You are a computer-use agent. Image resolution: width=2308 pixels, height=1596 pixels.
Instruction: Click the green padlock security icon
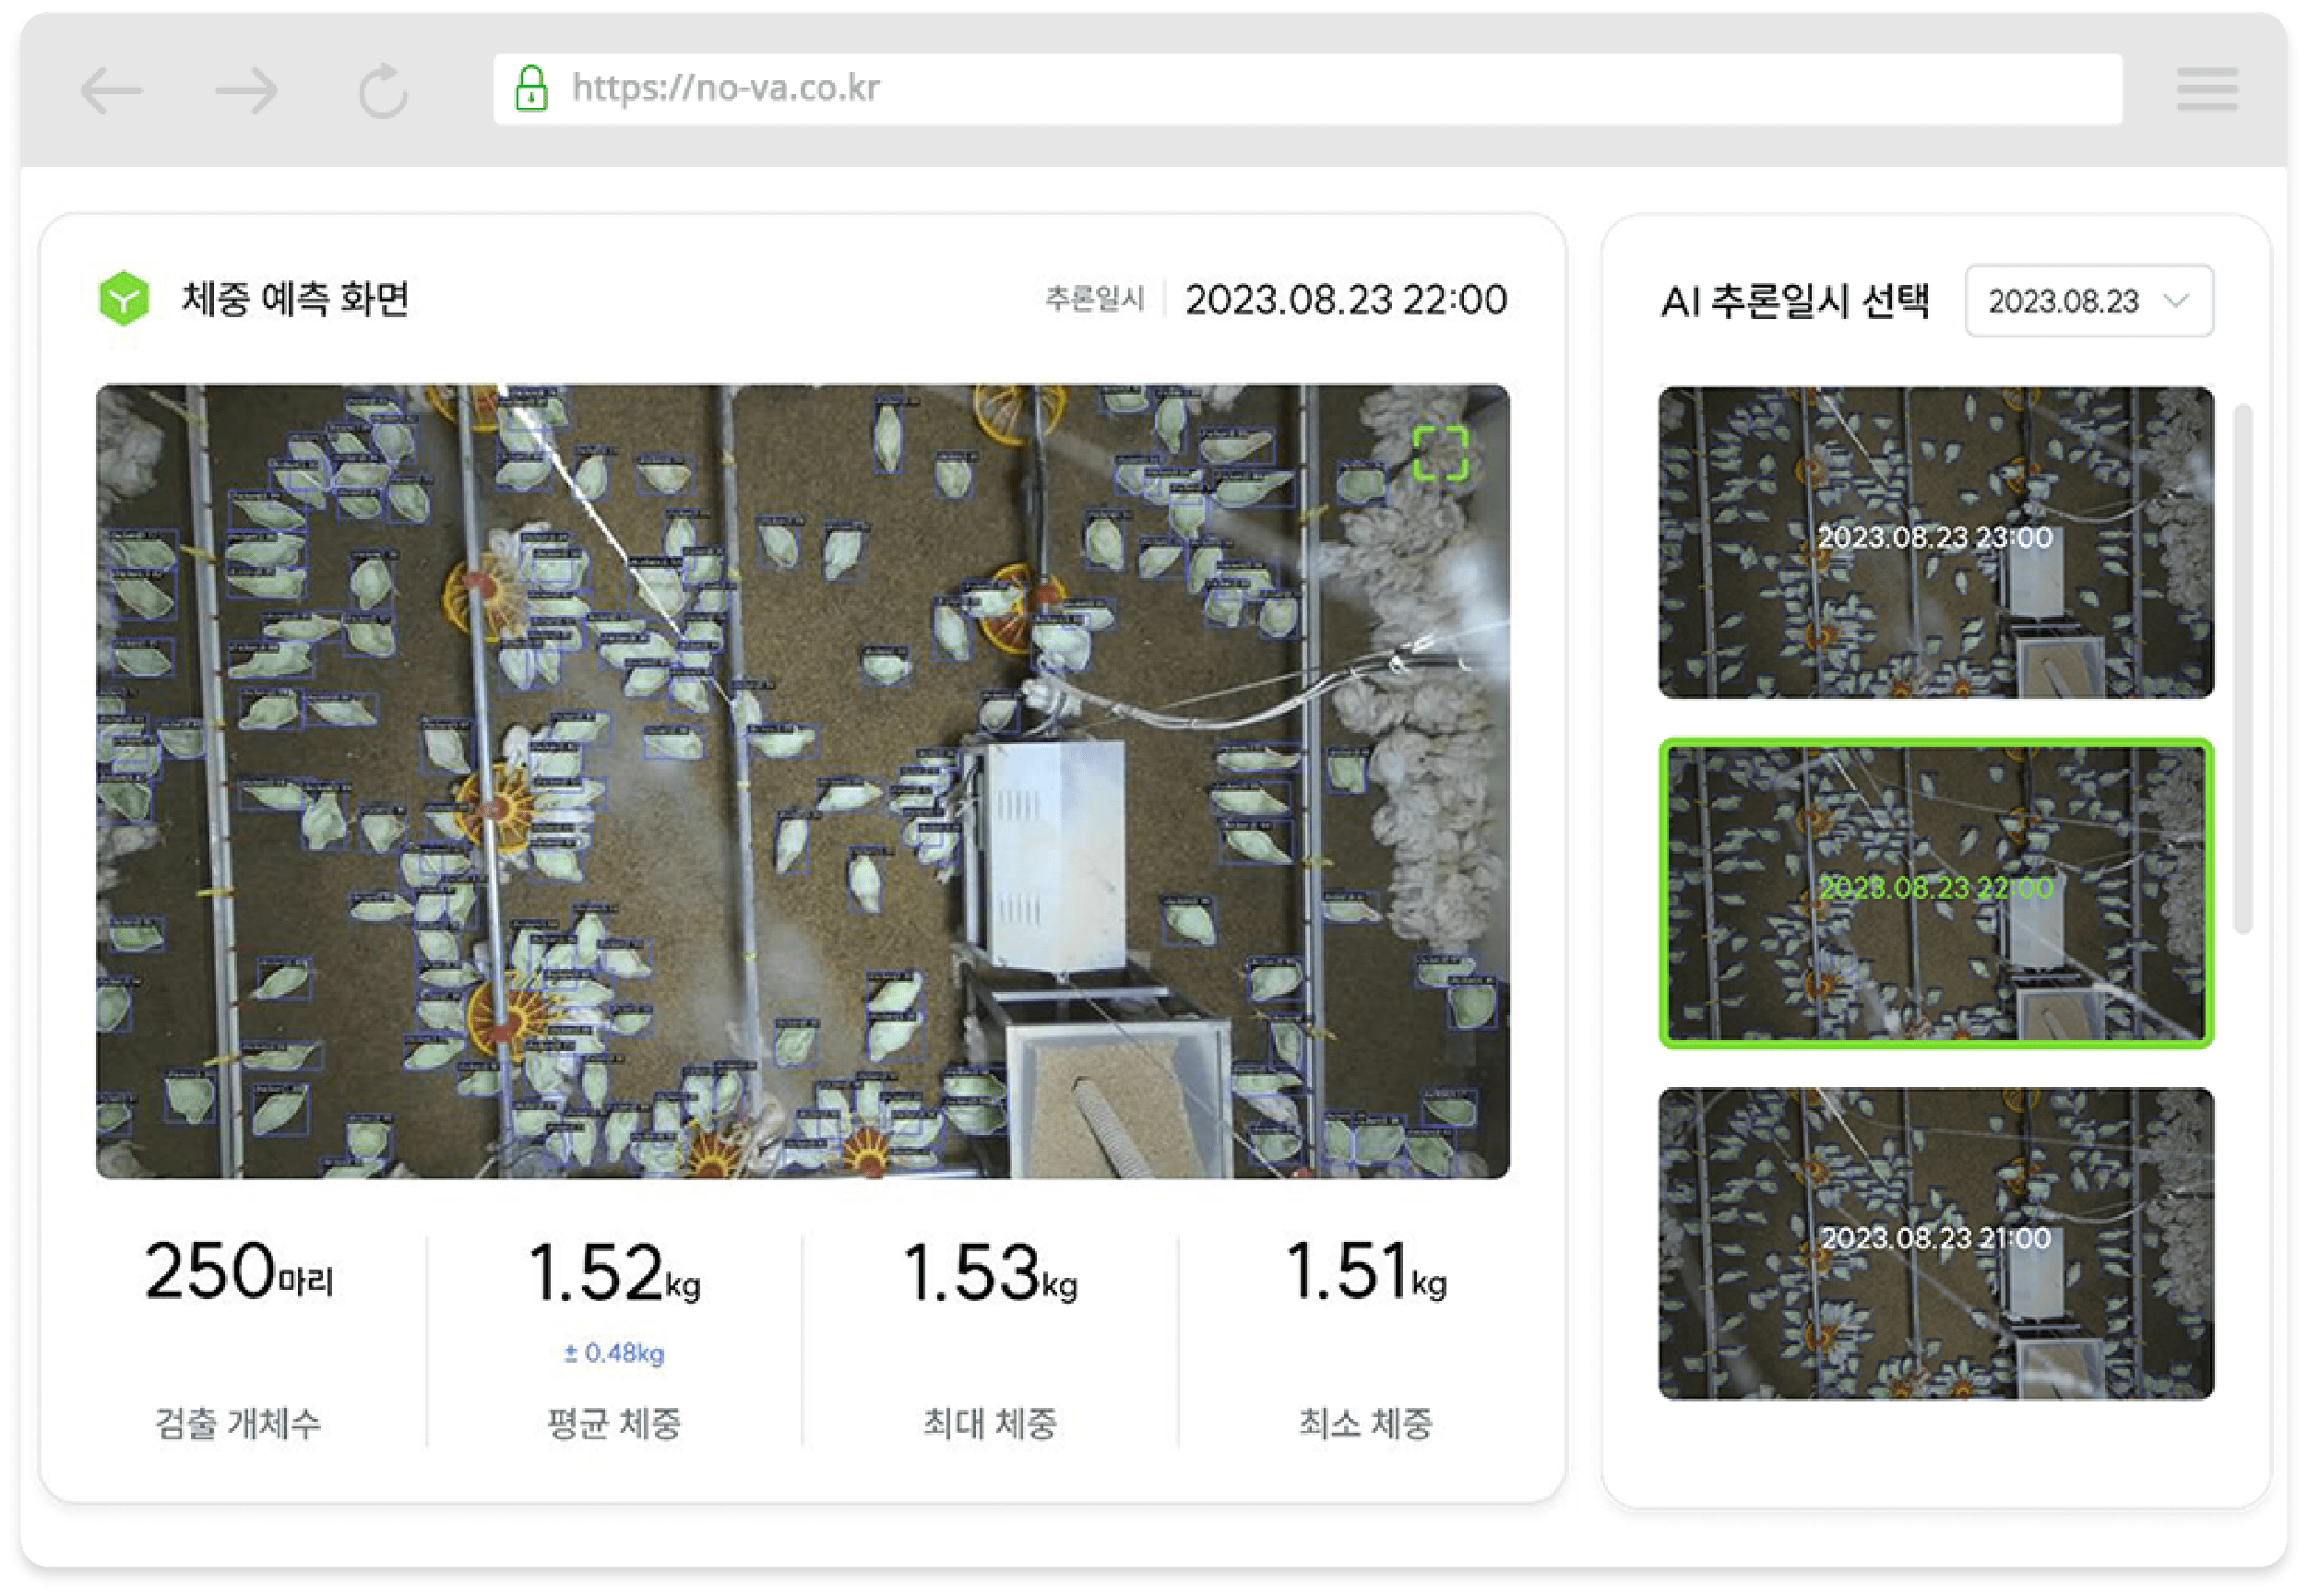click(531, 88)
